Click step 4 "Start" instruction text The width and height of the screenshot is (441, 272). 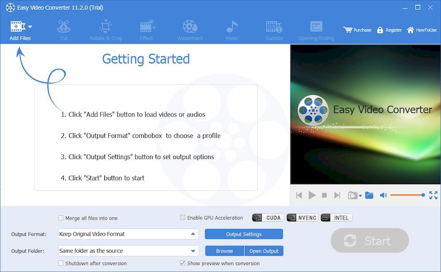click(102, 178)
